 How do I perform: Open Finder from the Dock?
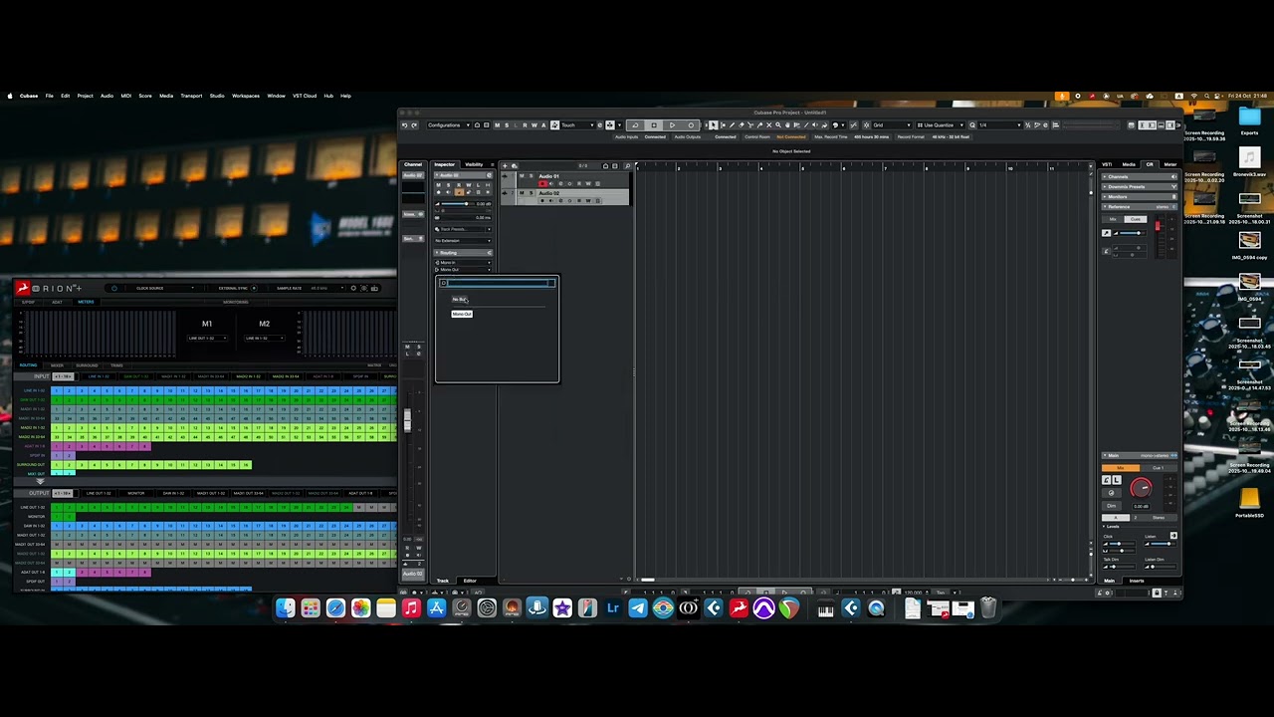tap(286, 608)
